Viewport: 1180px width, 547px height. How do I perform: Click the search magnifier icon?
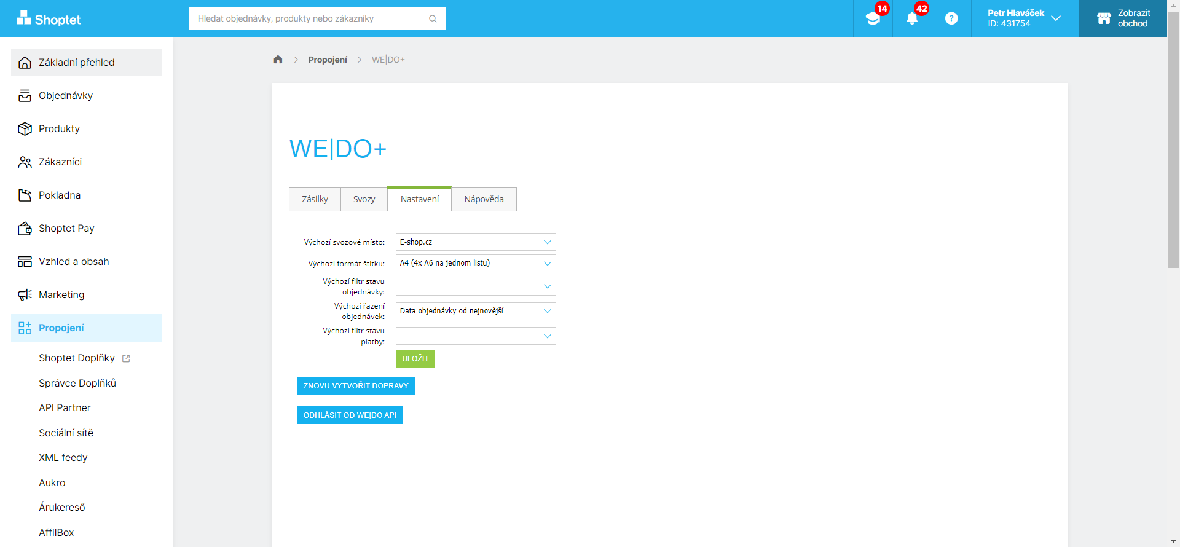point(433,18)
